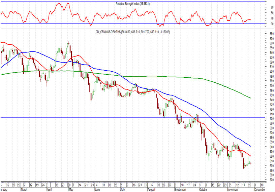
Task: Click the 590 price axis label
Action: pyautogui.click(x=272, y=170)
